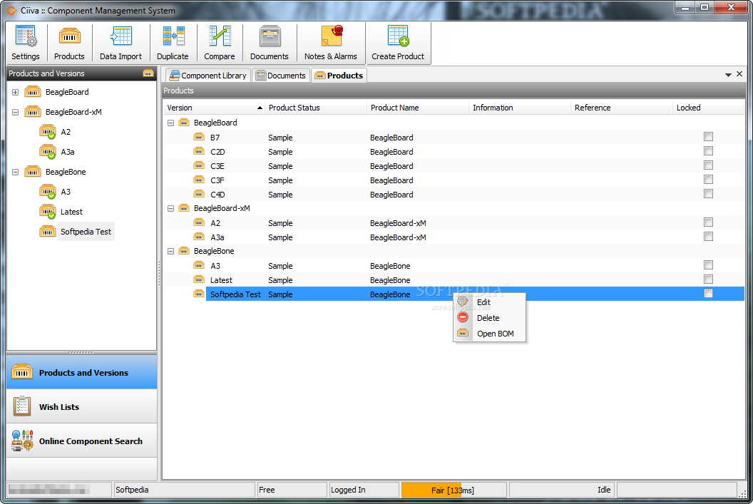Image resolution: width=753 pixels, height=504 pixels.
Task: Click the Products and Versions panel button icon
Action: pyautogui.click(x=22, y=372)
